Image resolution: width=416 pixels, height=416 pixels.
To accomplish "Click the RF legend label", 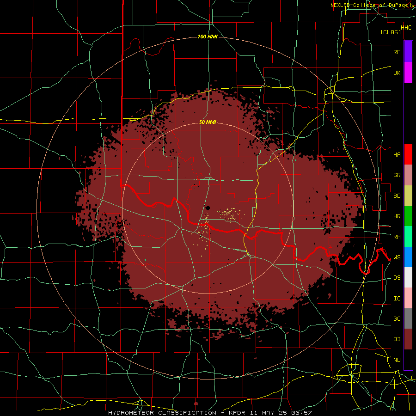I will tap(397, 52).
